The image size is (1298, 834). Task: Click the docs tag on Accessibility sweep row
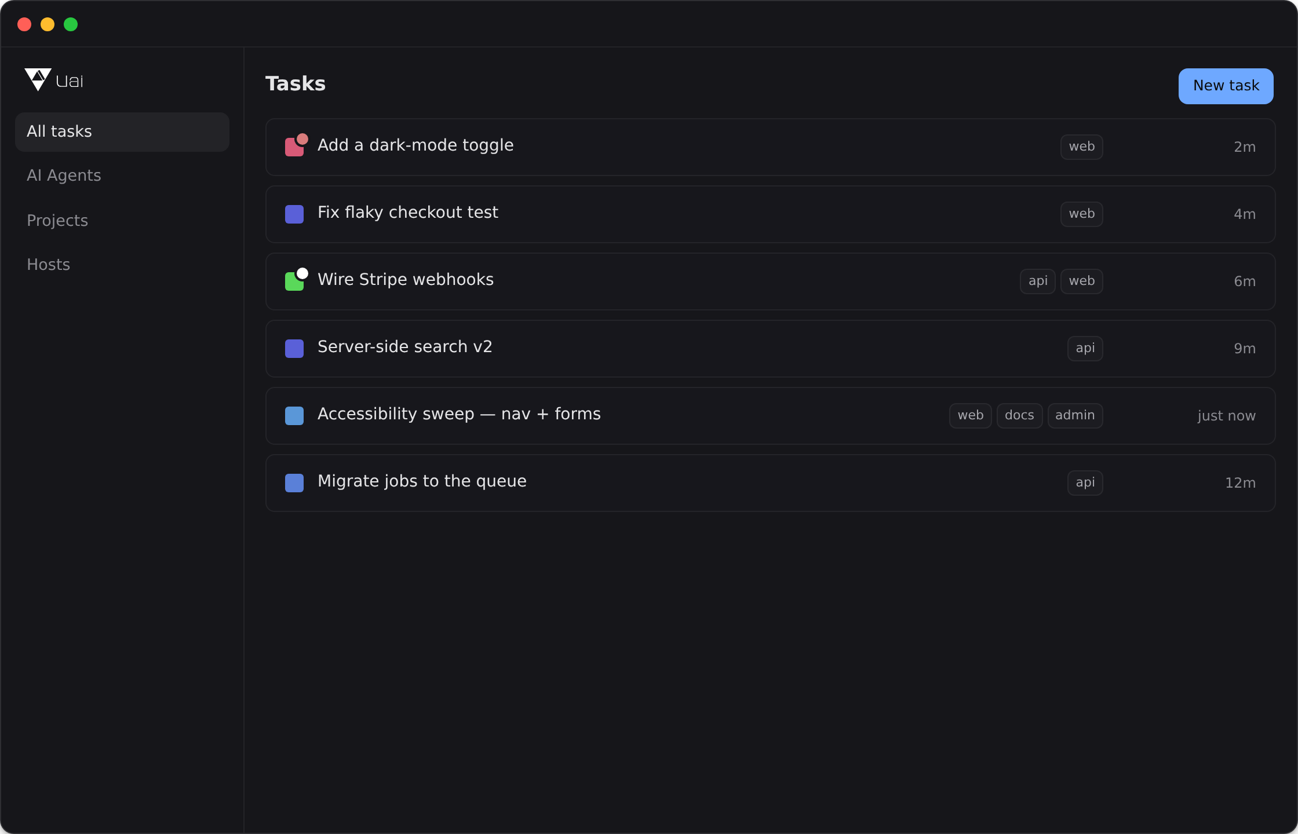click(x=1020, y=416)
